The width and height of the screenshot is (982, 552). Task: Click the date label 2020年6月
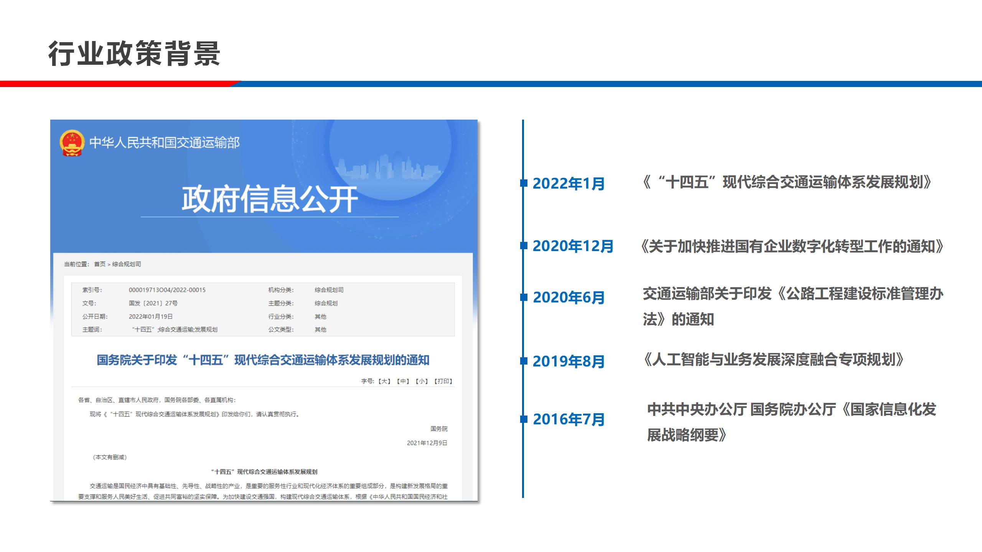(x=569, y=297)
